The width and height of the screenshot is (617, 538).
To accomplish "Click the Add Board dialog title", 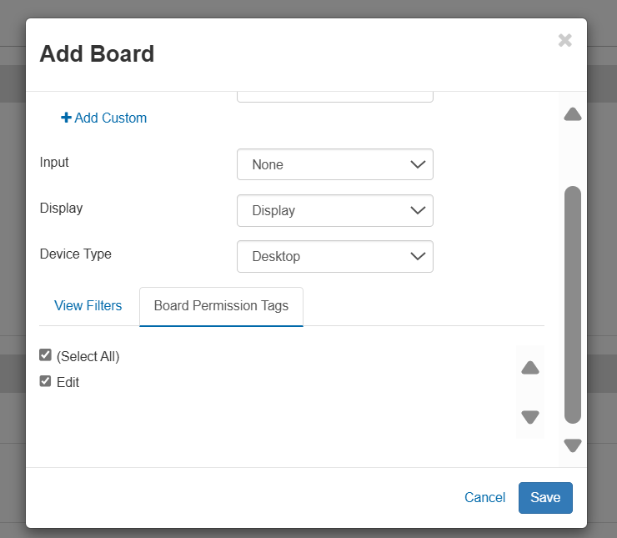I will click(x=97, y=54).
